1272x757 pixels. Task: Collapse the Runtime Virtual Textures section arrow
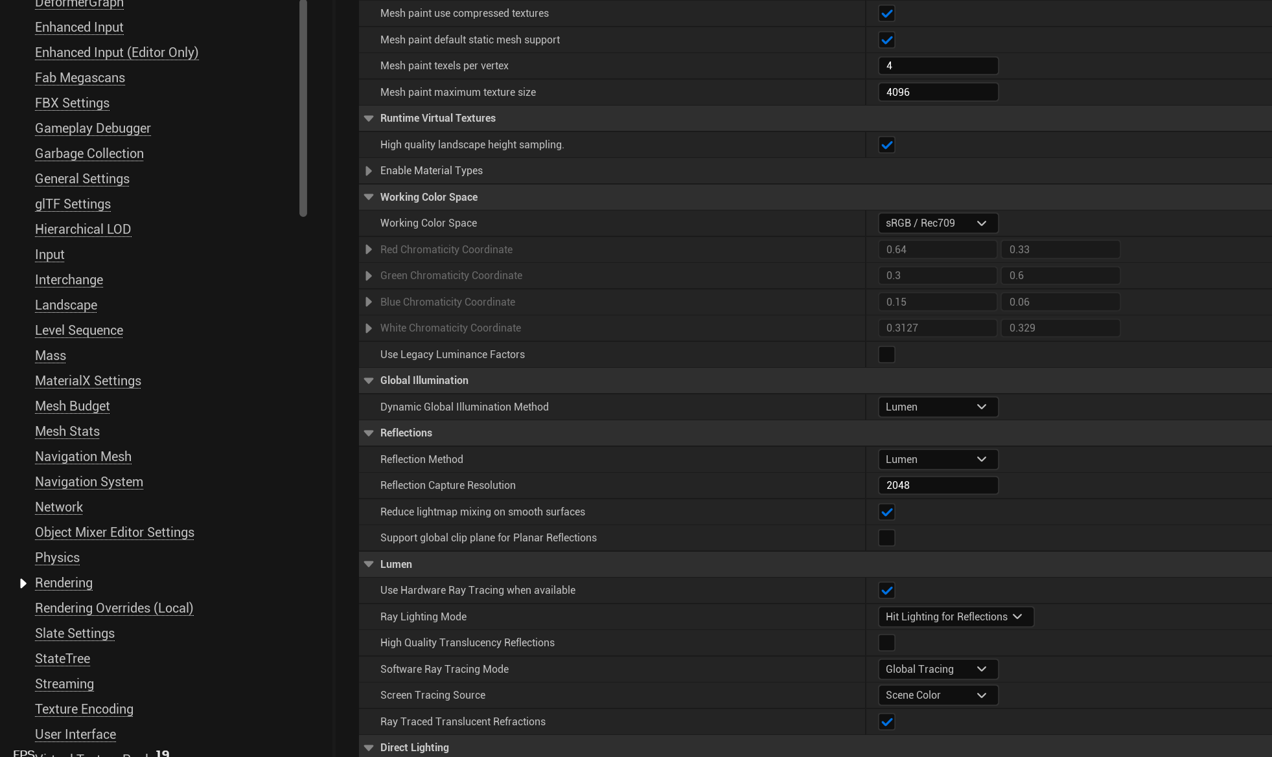point(369,119)
